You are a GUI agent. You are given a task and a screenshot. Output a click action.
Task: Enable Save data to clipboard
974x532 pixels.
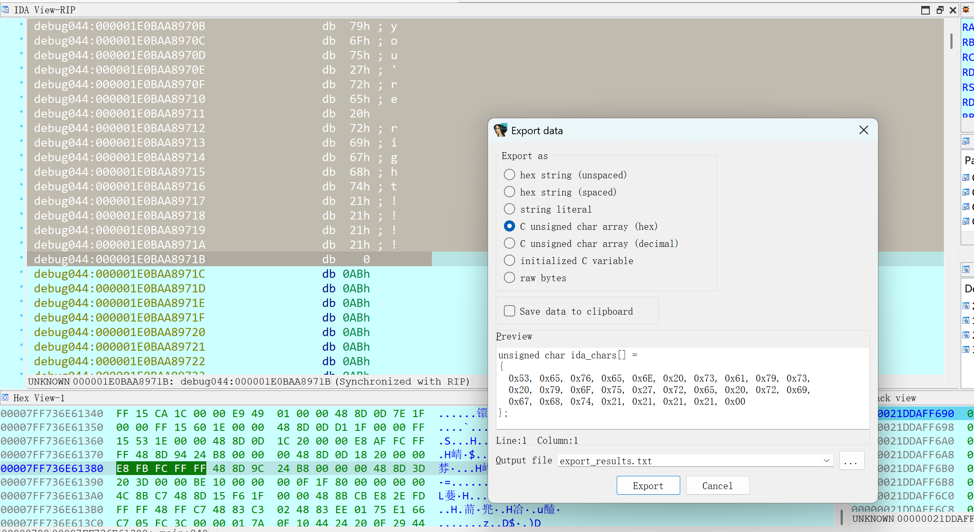tap(510, 311)
